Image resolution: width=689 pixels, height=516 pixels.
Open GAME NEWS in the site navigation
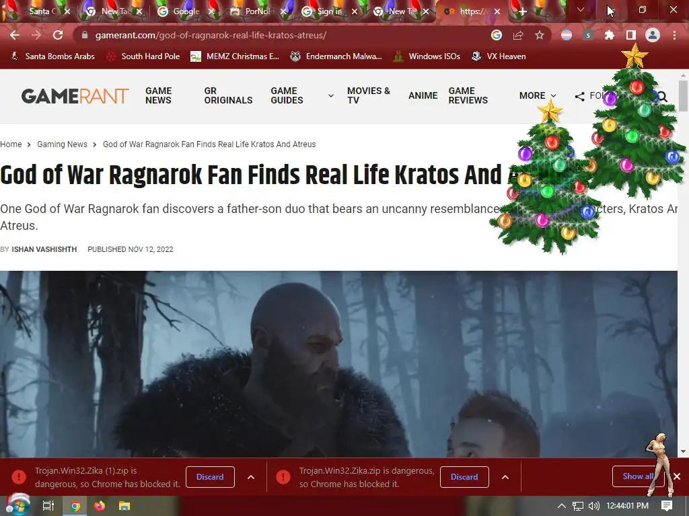coord(159,95)
